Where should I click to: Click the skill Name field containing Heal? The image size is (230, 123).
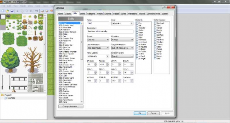[98, 23]
